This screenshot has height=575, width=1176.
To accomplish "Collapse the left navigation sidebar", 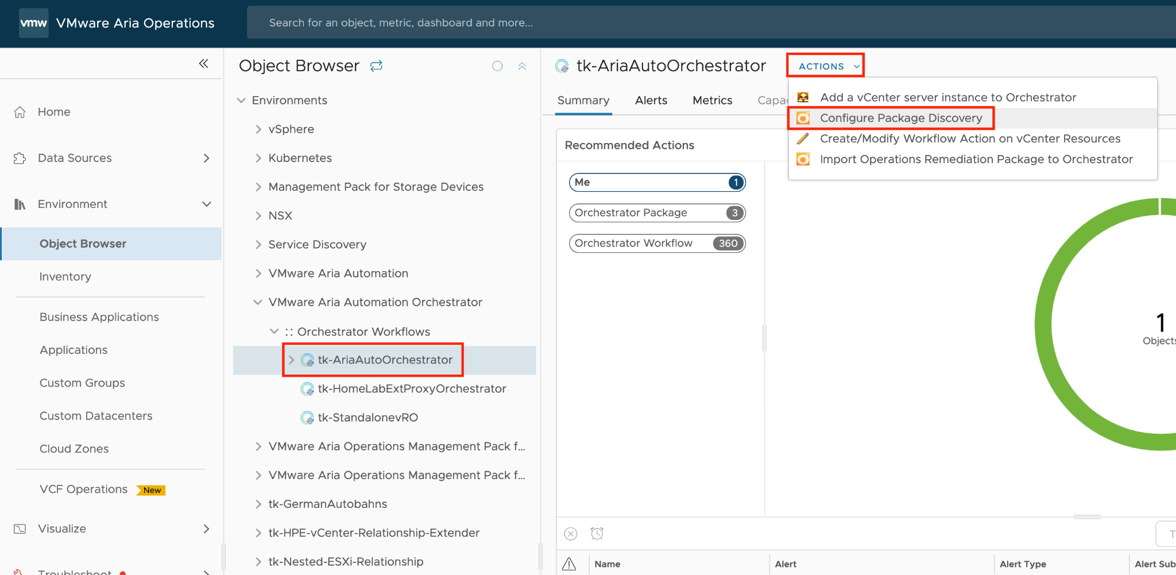I will [x=203, y=63].
